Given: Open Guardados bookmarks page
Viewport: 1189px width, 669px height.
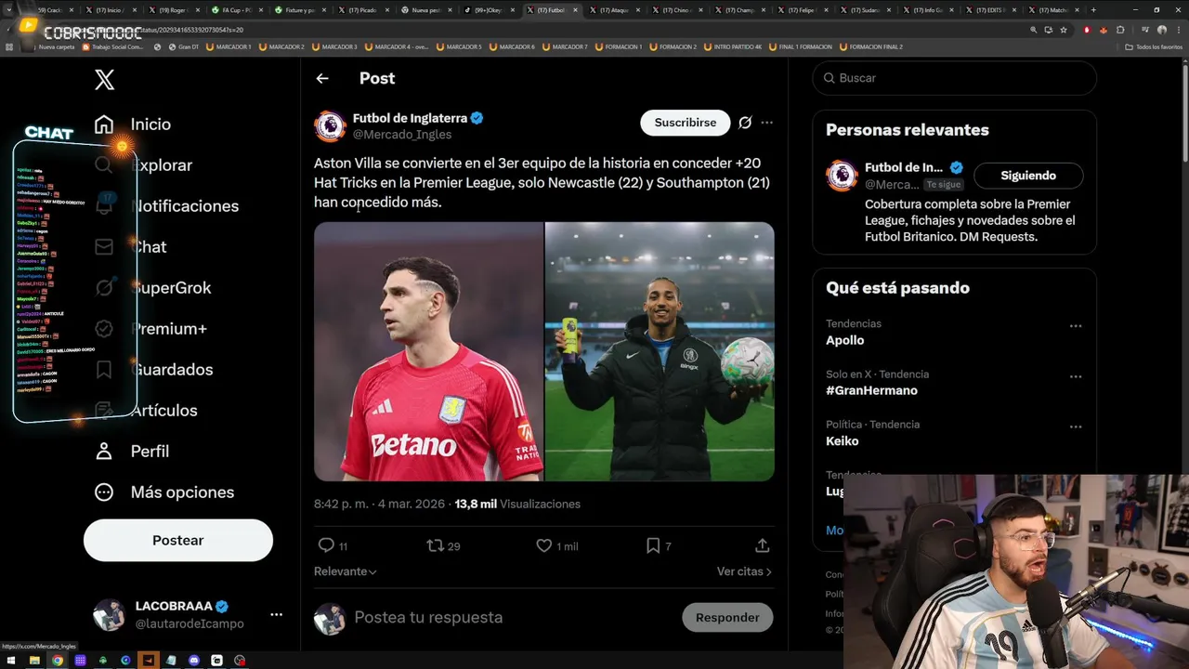Looking at the screenshot, I should tap(153, 369).
